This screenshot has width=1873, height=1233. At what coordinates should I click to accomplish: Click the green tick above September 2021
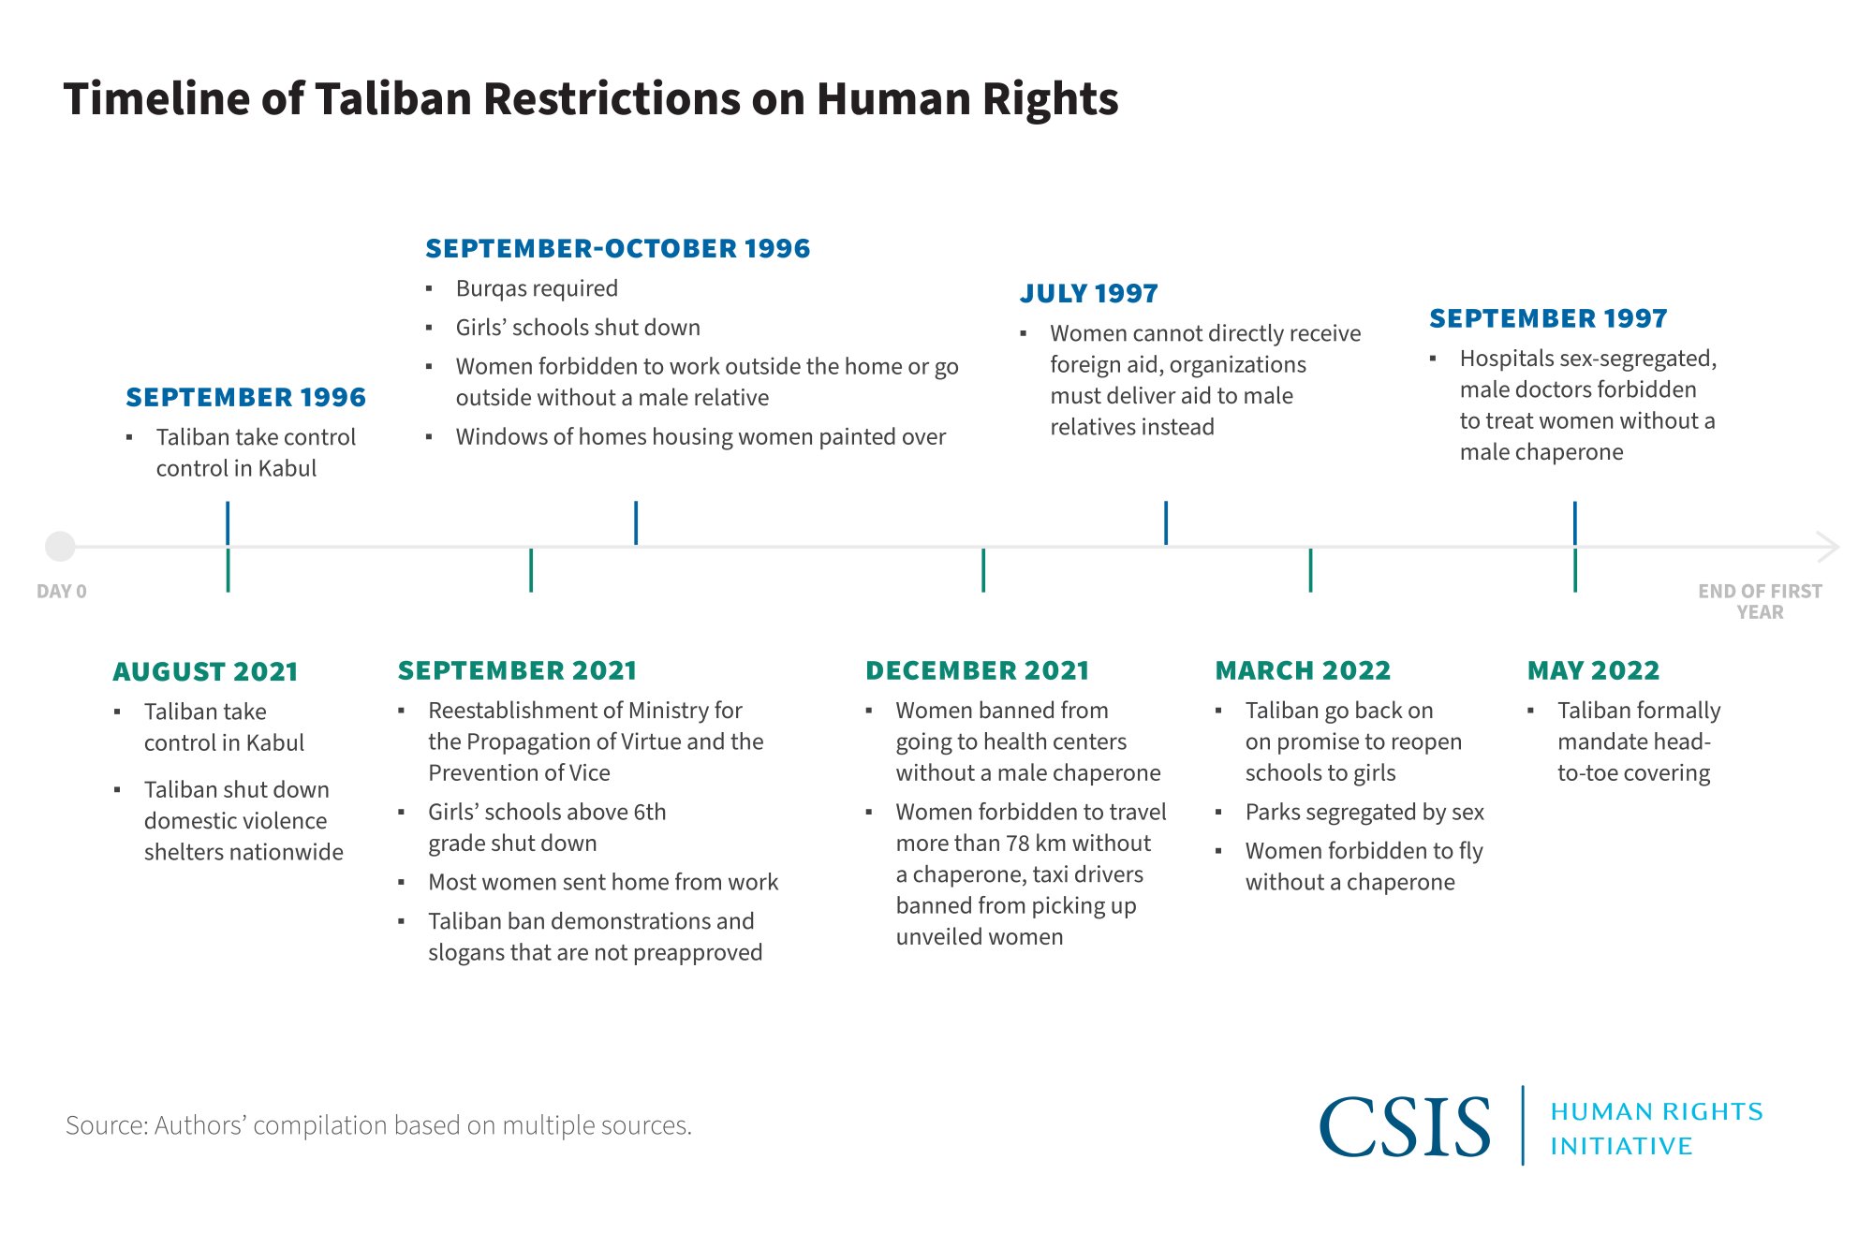531,570
